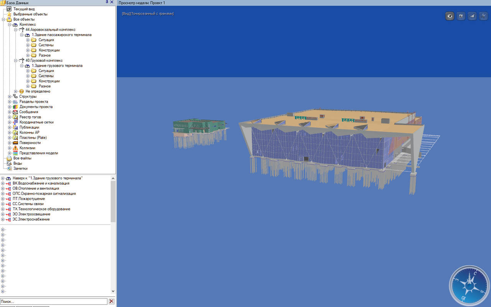Select 1.Здание пассажирского терминала
Screen dimensions: 491x307
pyautogui.click(x=61, y=35)
